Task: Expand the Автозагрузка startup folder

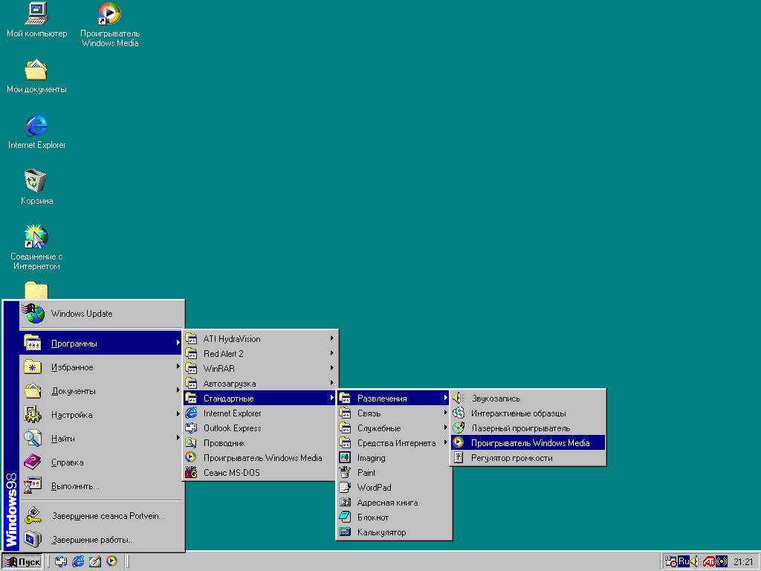Action: 259,383
